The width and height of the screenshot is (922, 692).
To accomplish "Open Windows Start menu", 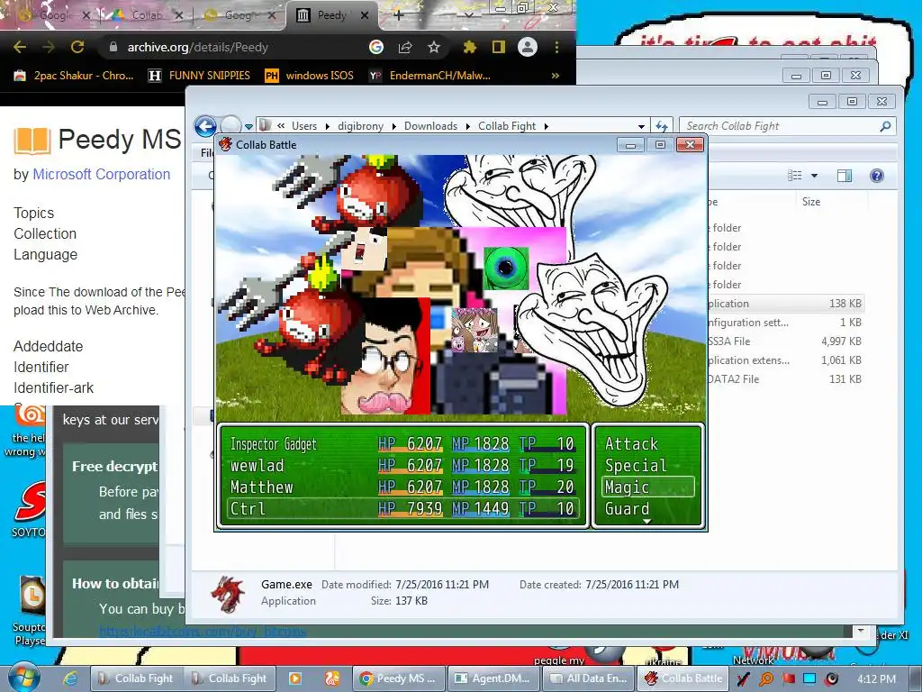I will (x=23, y=678).
